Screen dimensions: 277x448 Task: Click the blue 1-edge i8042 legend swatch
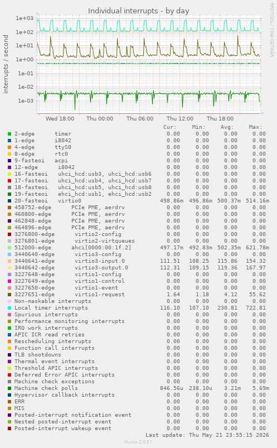(9, 141)
